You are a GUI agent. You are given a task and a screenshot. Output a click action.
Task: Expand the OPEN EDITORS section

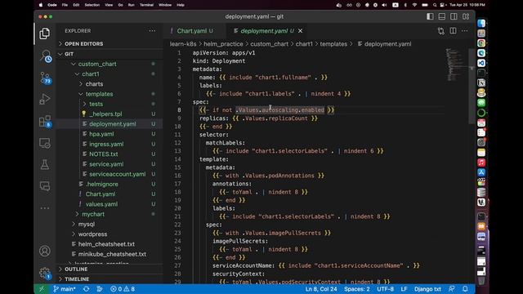(x=83, y=43)
